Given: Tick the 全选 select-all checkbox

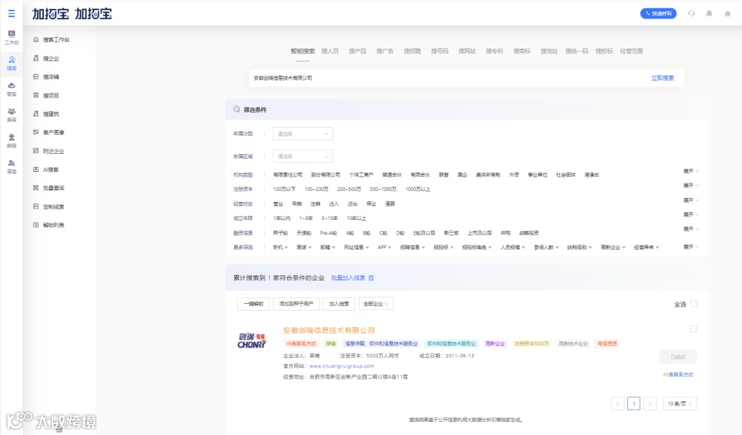Looking at the screenshot, I should coord(693,304).
